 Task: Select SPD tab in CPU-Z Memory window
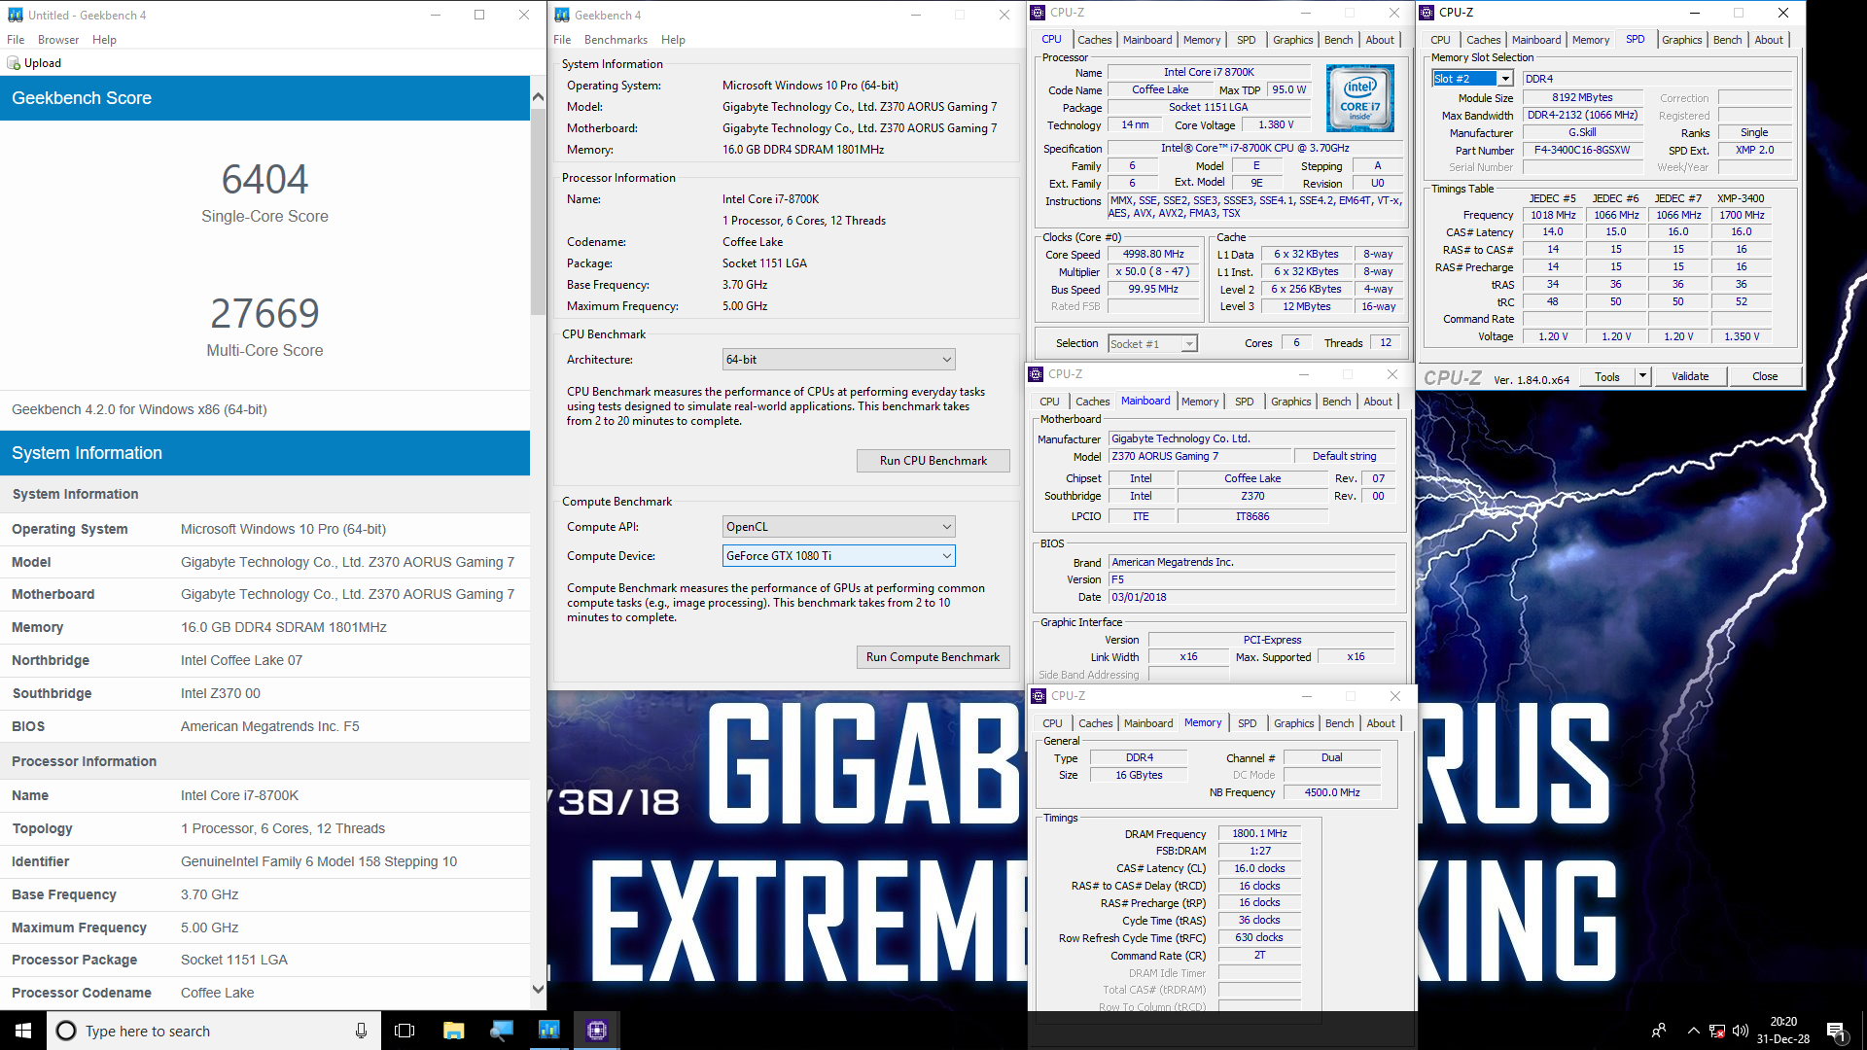tap(1247, 723)
